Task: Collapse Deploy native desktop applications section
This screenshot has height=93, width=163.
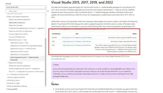Action: point(7,17)
